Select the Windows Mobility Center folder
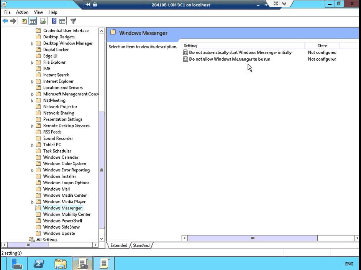Screen dimensions: 361x270 (x=67, y=214)
